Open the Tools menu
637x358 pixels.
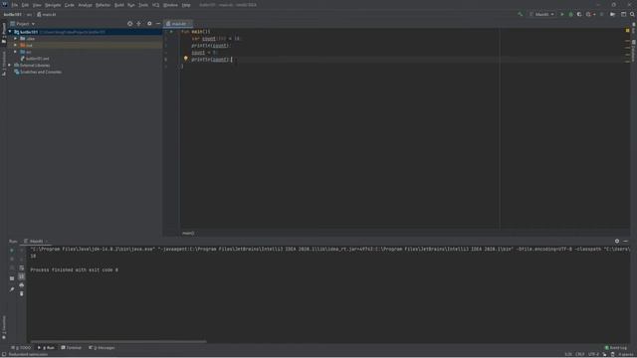tap(143, 5)
